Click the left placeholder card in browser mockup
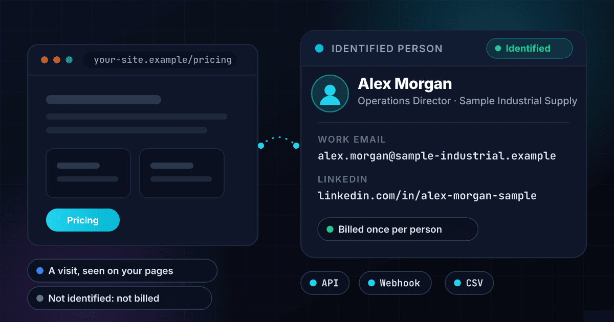Viewport: 614px width, 322px height. [88, 173]
